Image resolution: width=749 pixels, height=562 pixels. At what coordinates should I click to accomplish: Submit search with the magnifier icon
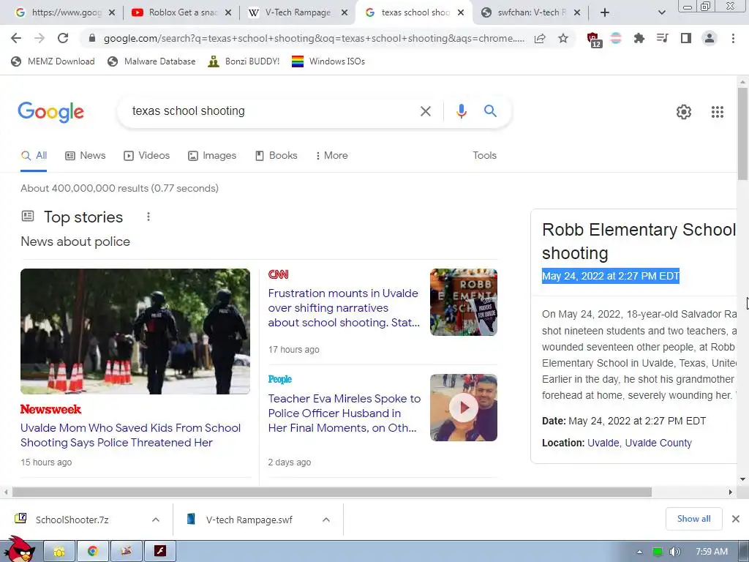(x=490, y=111)
